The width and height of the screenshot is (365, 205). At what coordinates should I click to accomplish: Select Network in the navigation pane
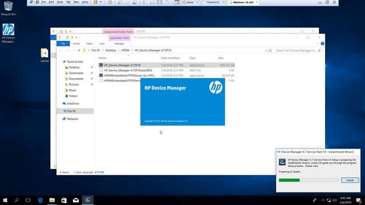click(x=72, y=119)
